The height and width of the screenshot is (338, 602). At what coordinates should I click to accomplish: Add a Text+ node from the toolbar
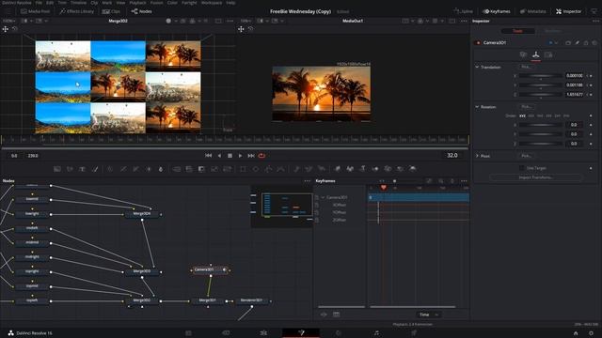click(x=82, y=169)
